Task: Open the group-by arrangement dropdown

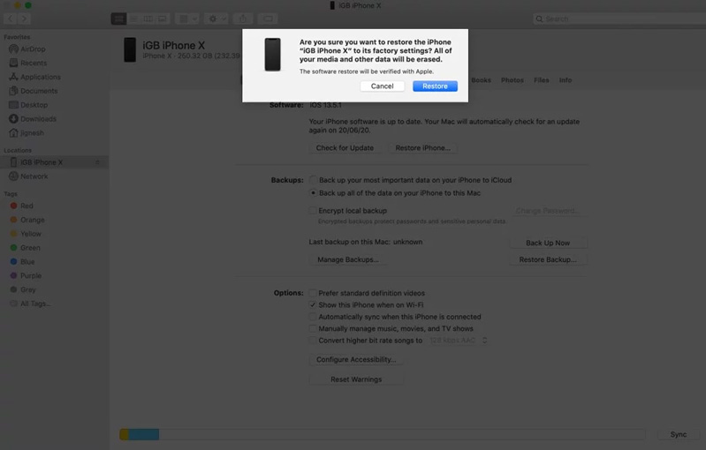Action: [x=187, y=19]
